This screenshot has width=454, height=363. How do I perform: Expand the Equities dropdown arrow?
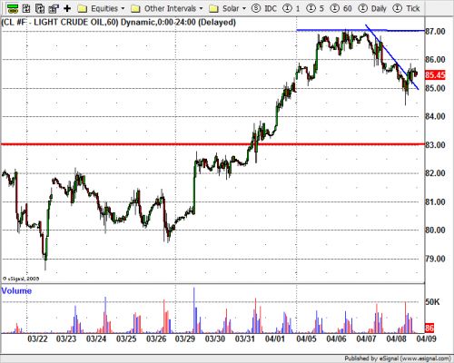[x=123, y=8]
